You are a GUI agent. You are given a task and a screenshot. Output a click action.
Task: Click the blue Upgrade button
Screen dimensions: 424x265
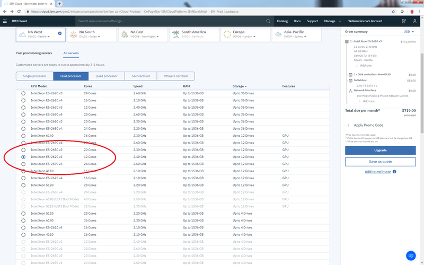(x=380, y=151)
